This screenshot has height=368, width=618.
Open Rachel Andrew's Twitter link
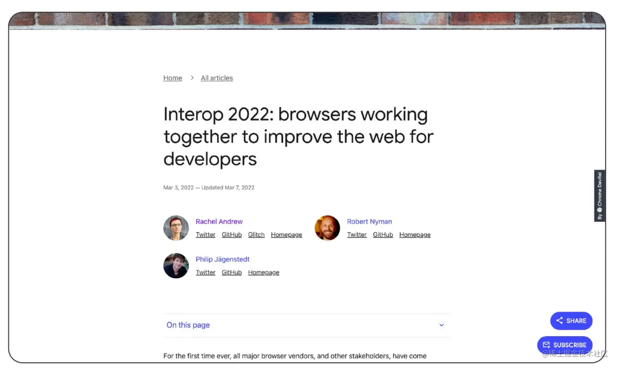pyautogui.click(x=205, y=234)
